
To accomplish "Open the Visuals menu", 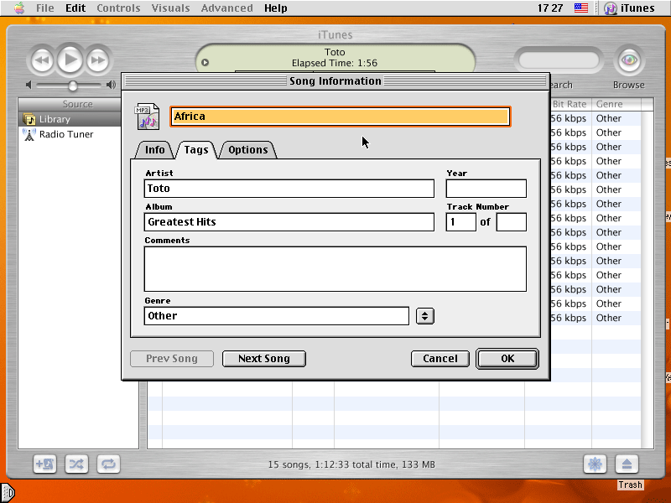I will tap(170, 8).
